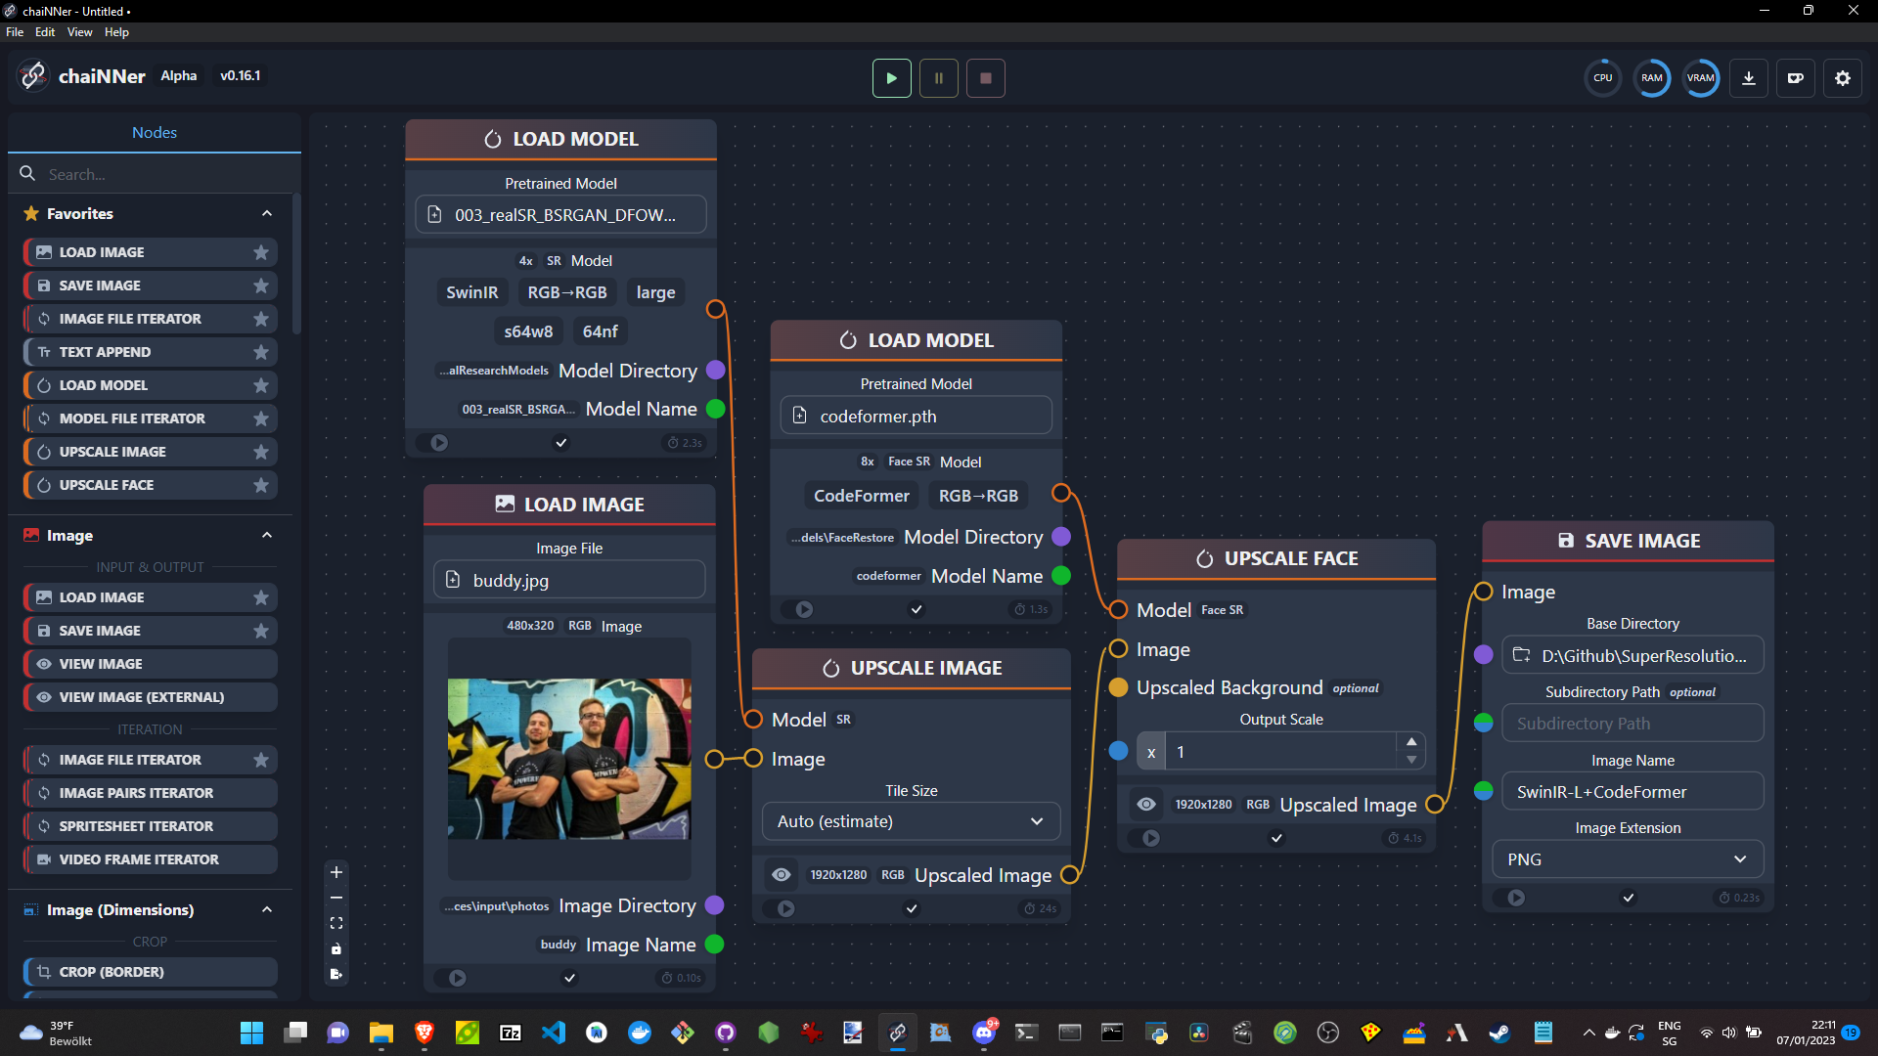Screen dimensions: 1878x1056
Task: Unfavorite the Text Append node star
Action: point(260,352)
